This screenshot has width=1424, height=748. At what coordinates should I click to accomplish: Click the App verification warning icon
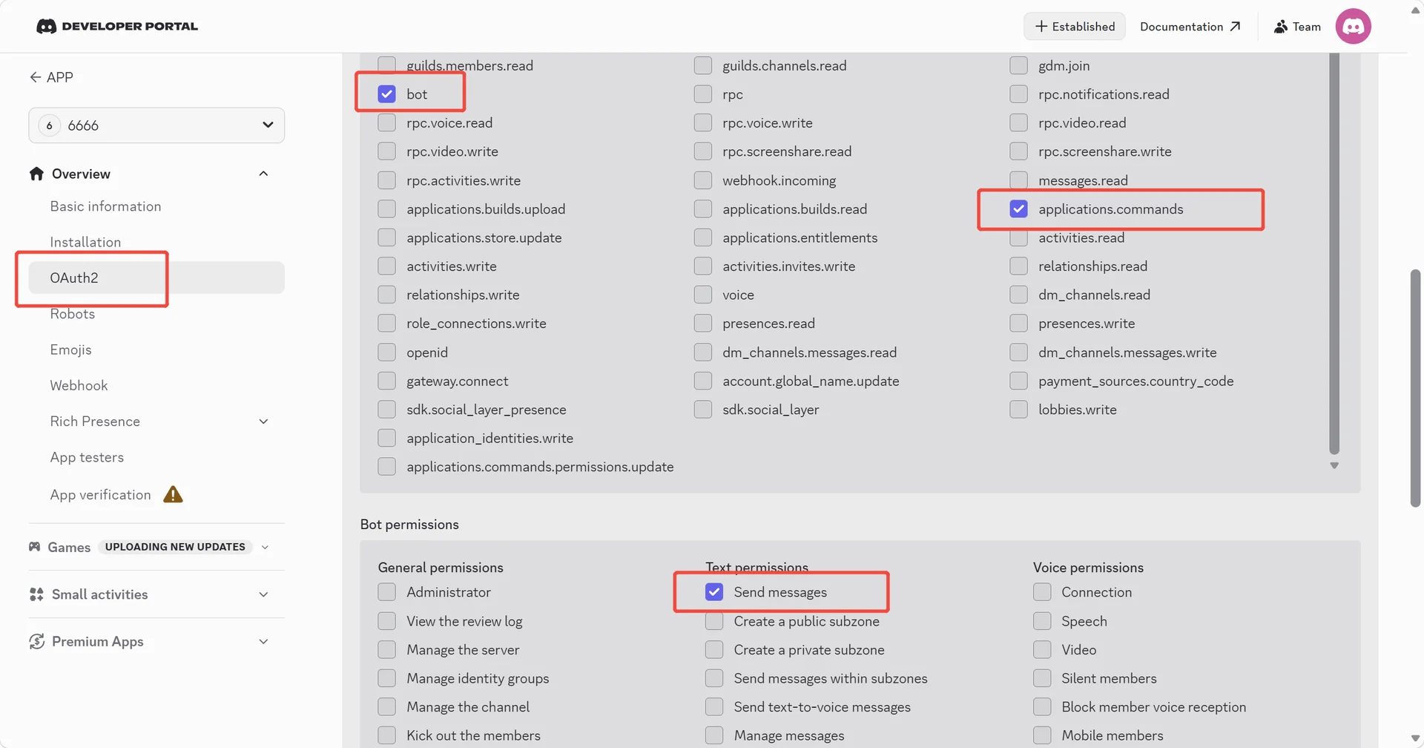[173, 495]
